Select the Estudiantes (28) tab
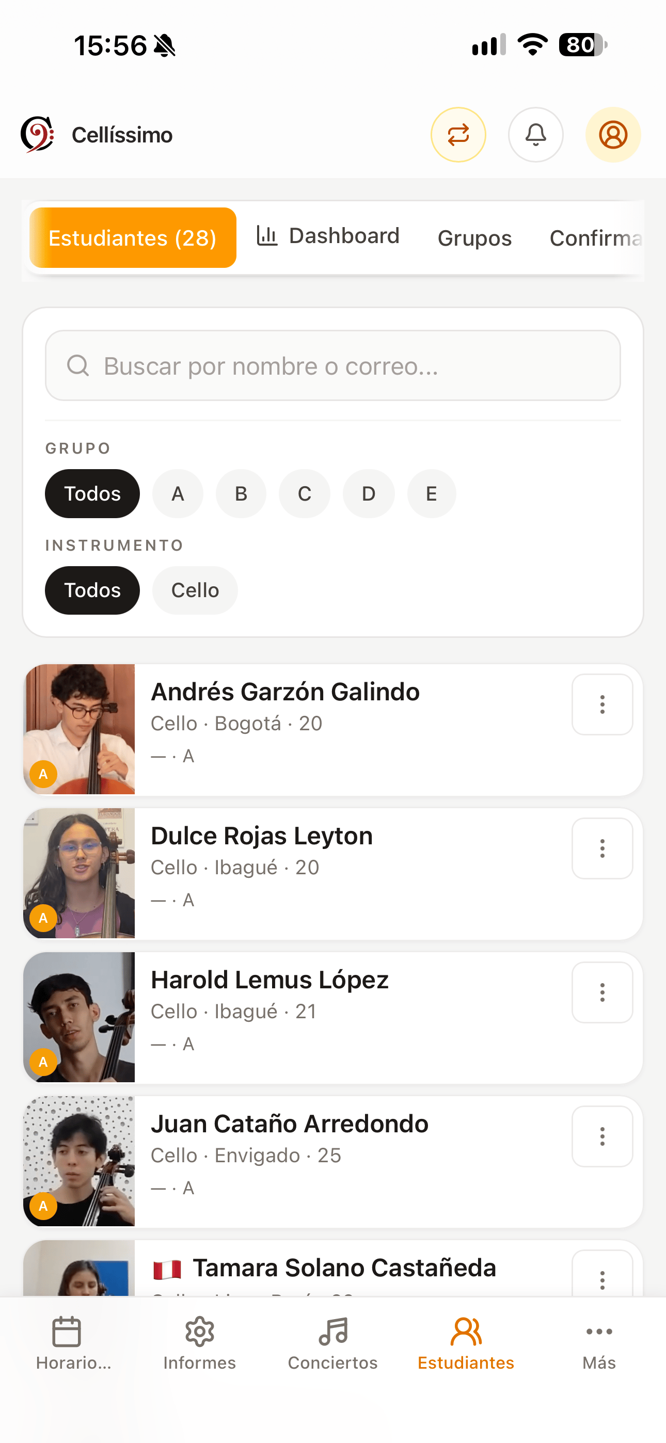Viewport: 666px width, 1443px height. pyautogui.click(x=133, y=237)
